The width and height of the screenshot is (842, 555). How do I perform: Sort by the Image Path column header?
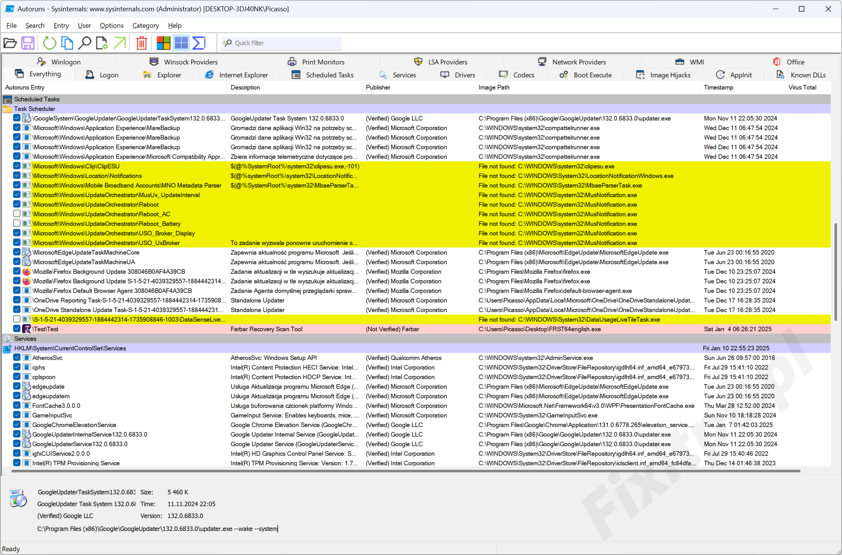588,87
